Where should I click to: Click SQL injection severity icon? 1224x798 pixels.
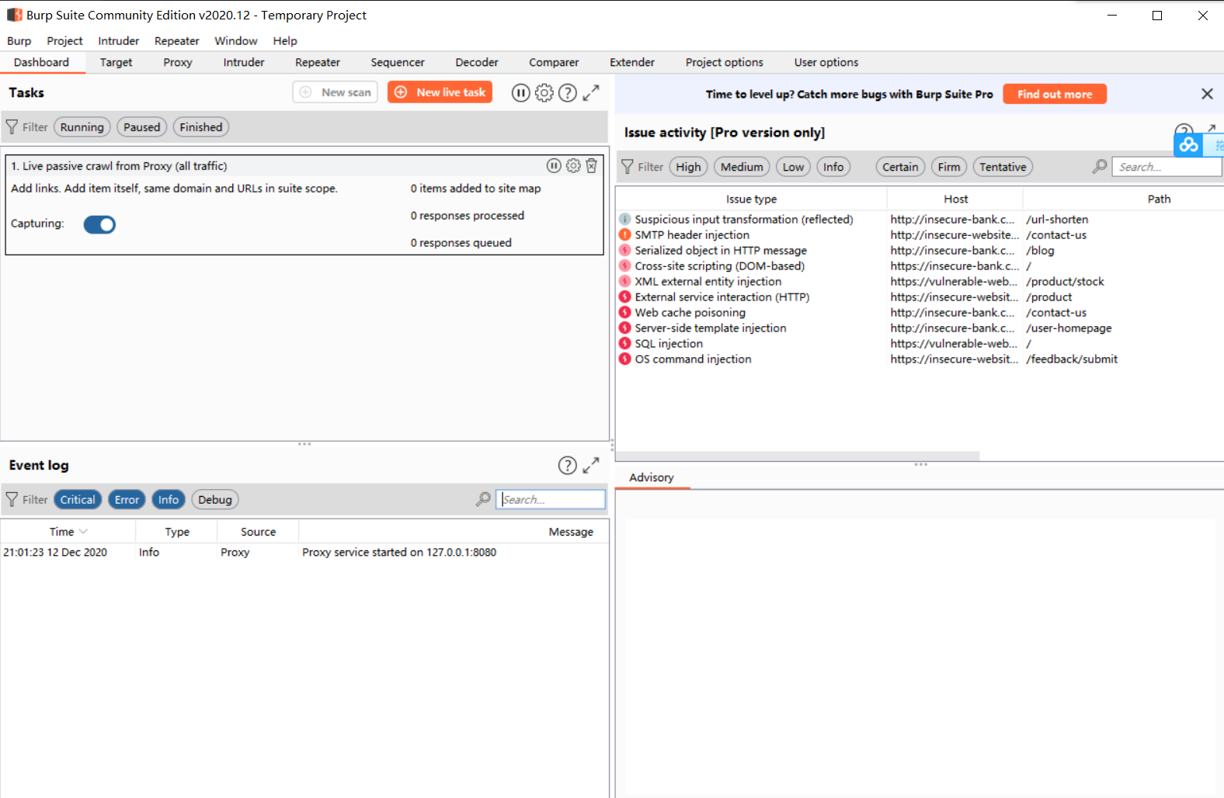(624, 343)
